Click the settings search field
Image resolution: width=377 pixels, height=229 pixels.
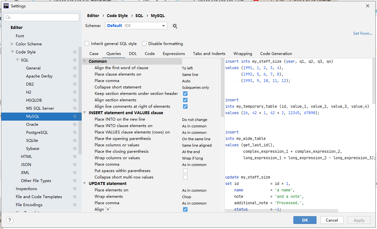(41, 17)
